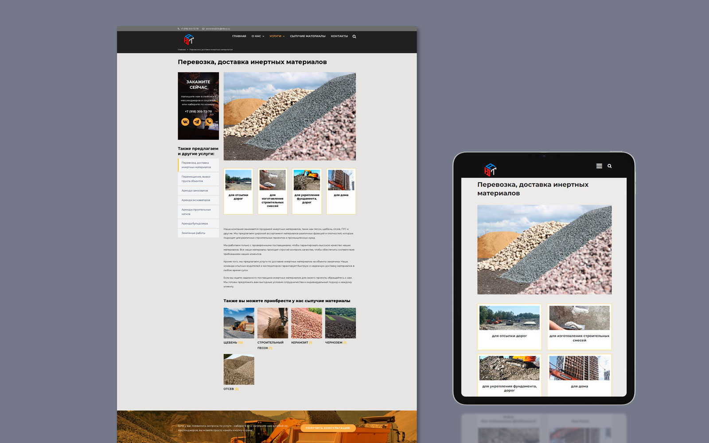
Task: Open the desktop card для укрепления фундамента, дорог
Action: click(307, 191)
